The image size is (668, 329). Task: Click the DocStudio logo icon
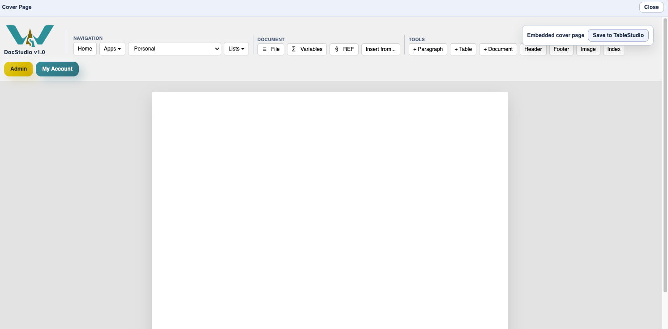tap(30, 36)
